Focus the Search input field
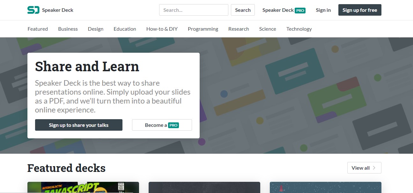Image resolution: width=413 pixels, height=193 pixels. point(194,10)
